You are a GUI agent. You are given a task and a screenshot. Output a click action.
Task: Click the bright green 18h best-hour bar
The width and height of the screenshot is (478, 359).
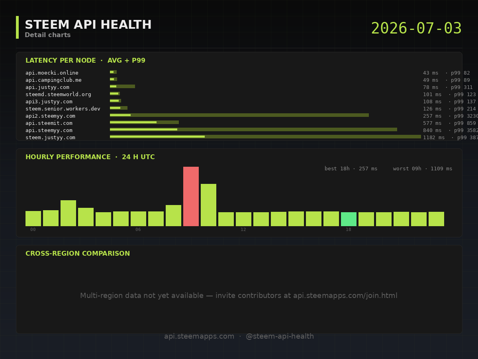click(349, 219)
